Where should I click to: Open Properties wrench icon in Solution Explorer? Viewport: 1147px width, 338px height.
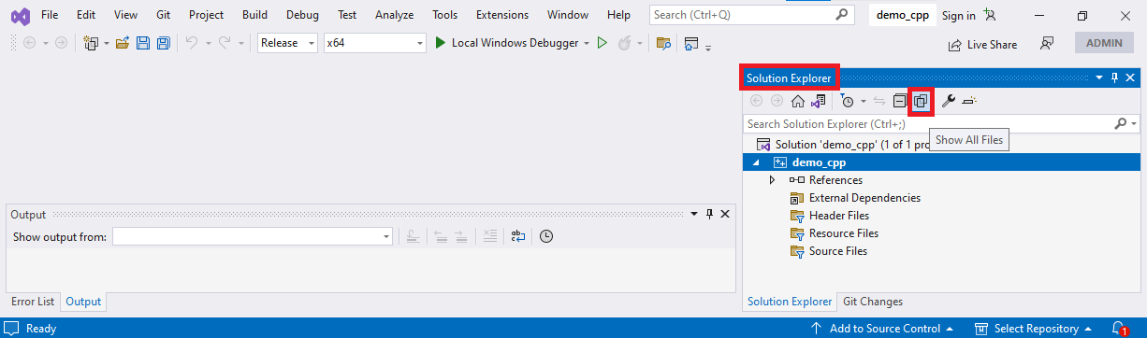949,101
